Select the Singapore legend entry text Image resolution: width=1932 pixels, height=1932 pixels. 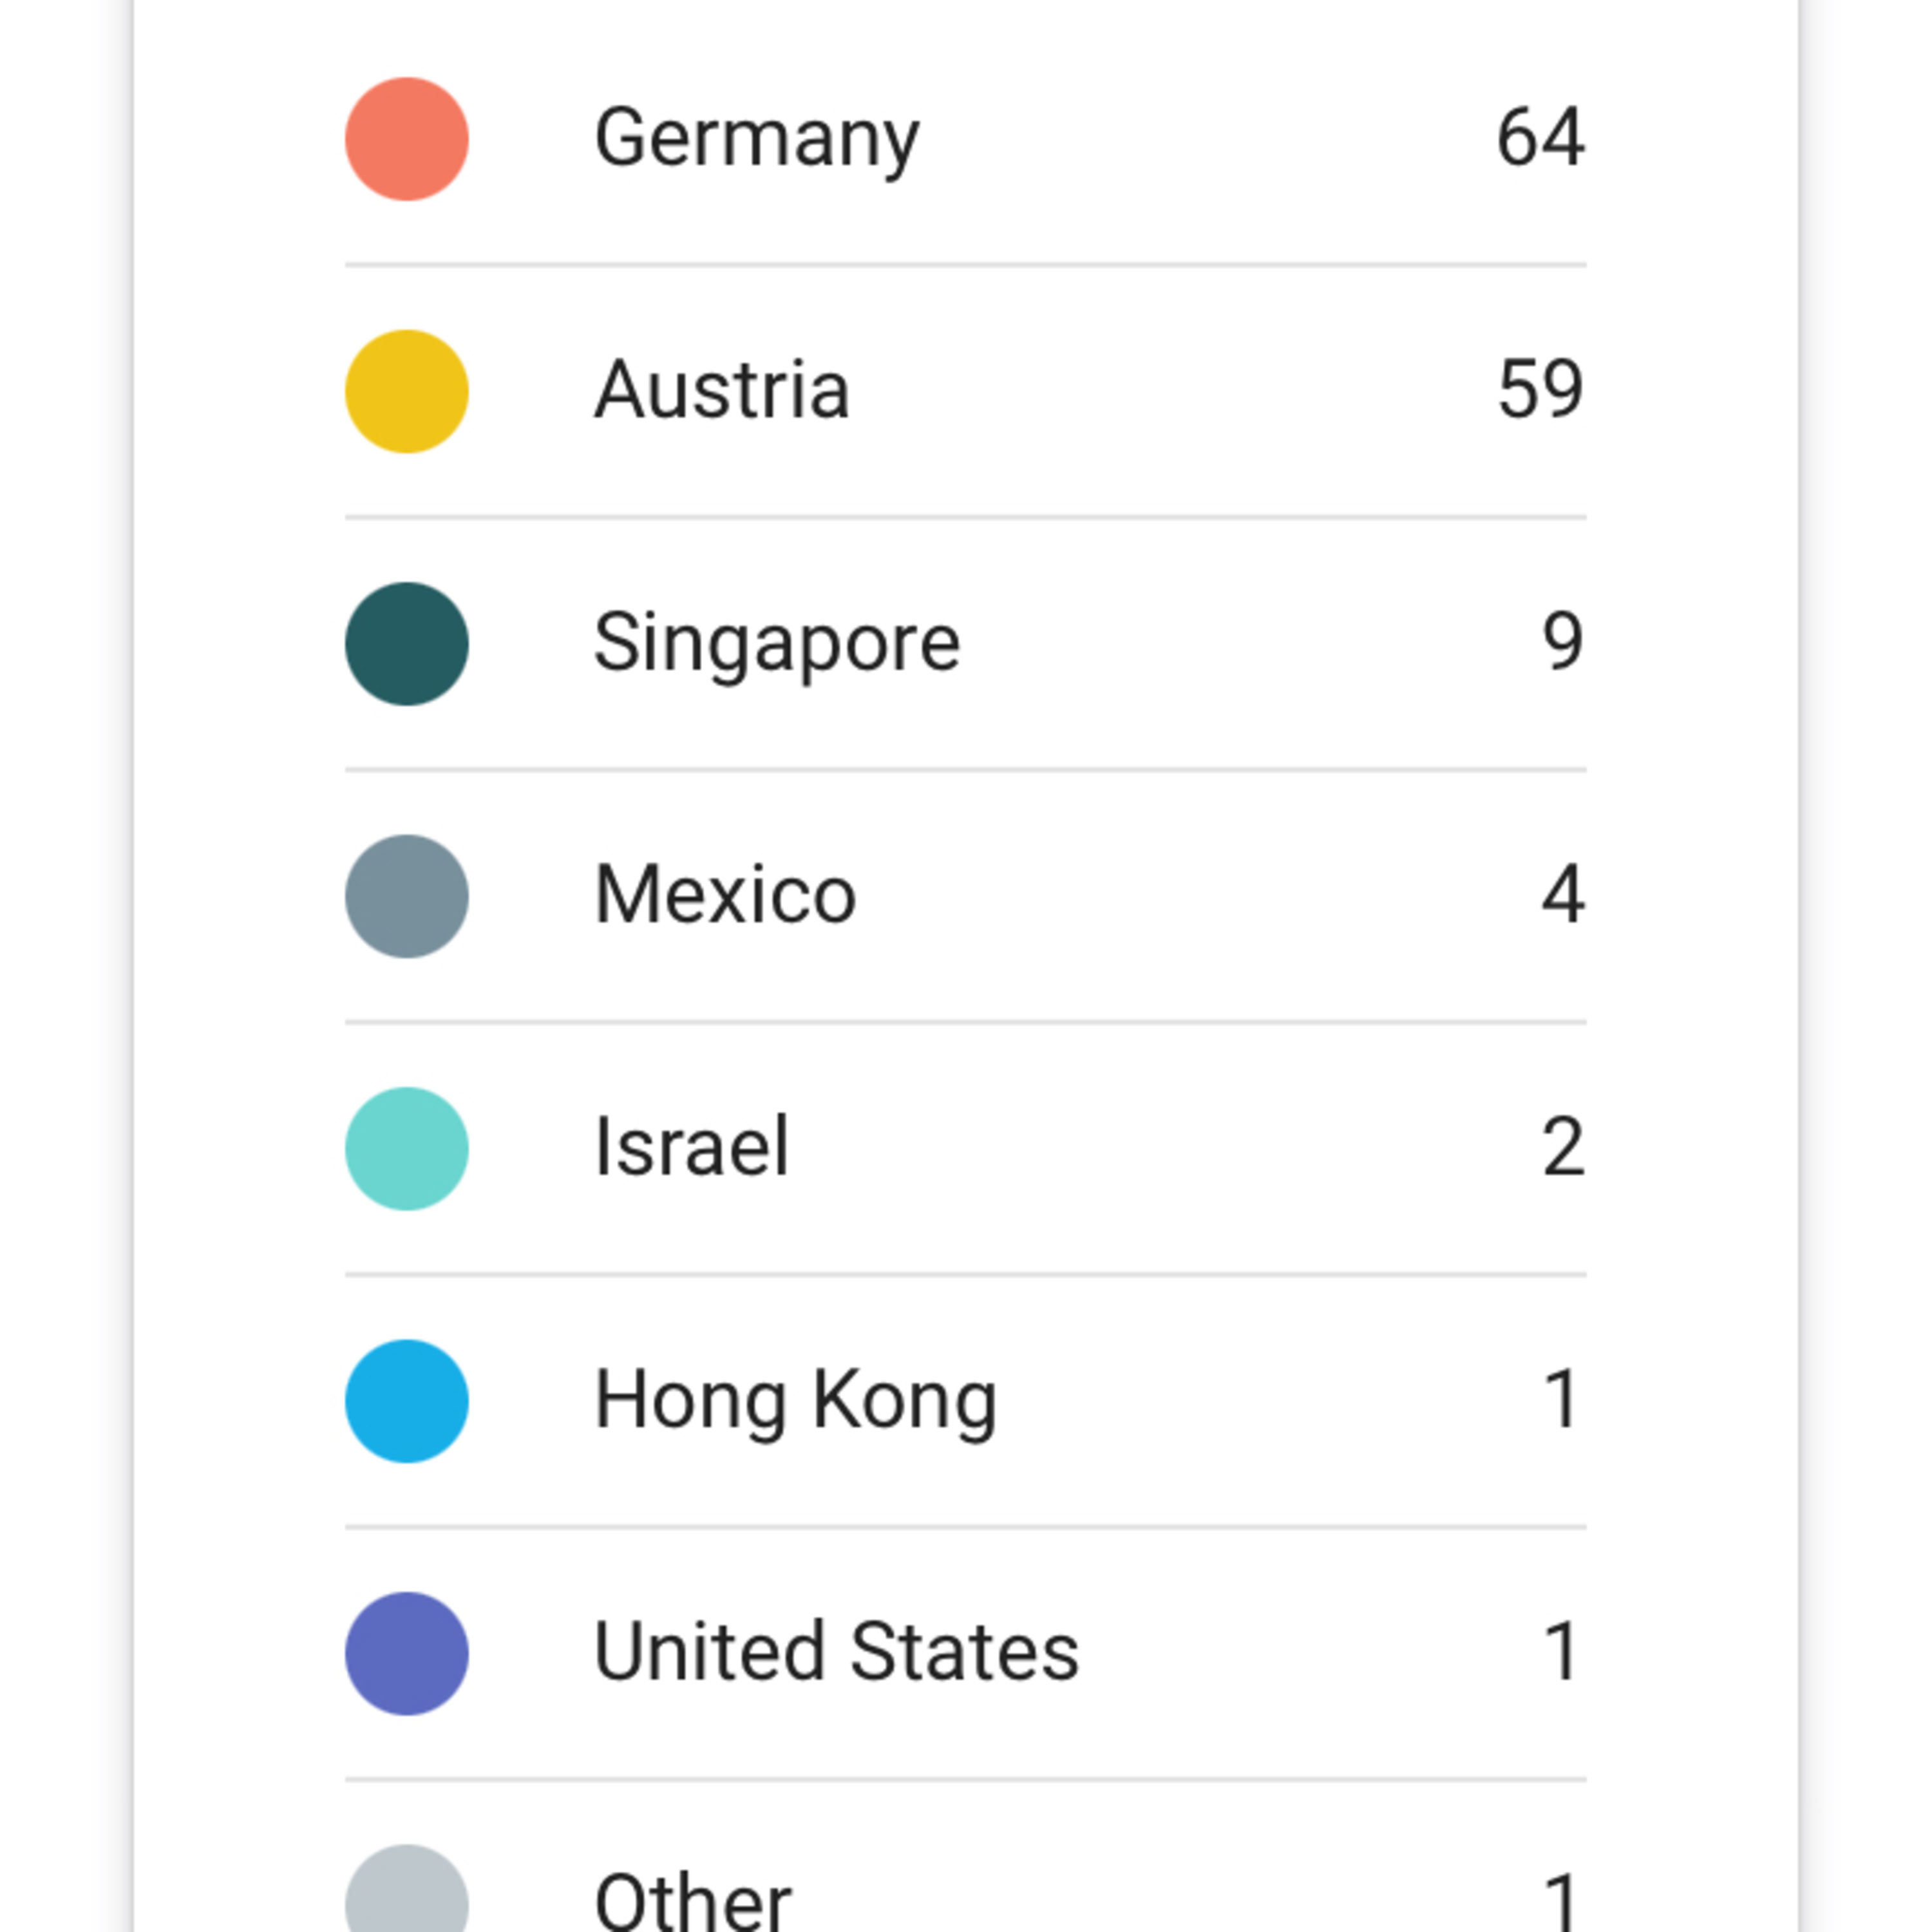coord(777,644)
